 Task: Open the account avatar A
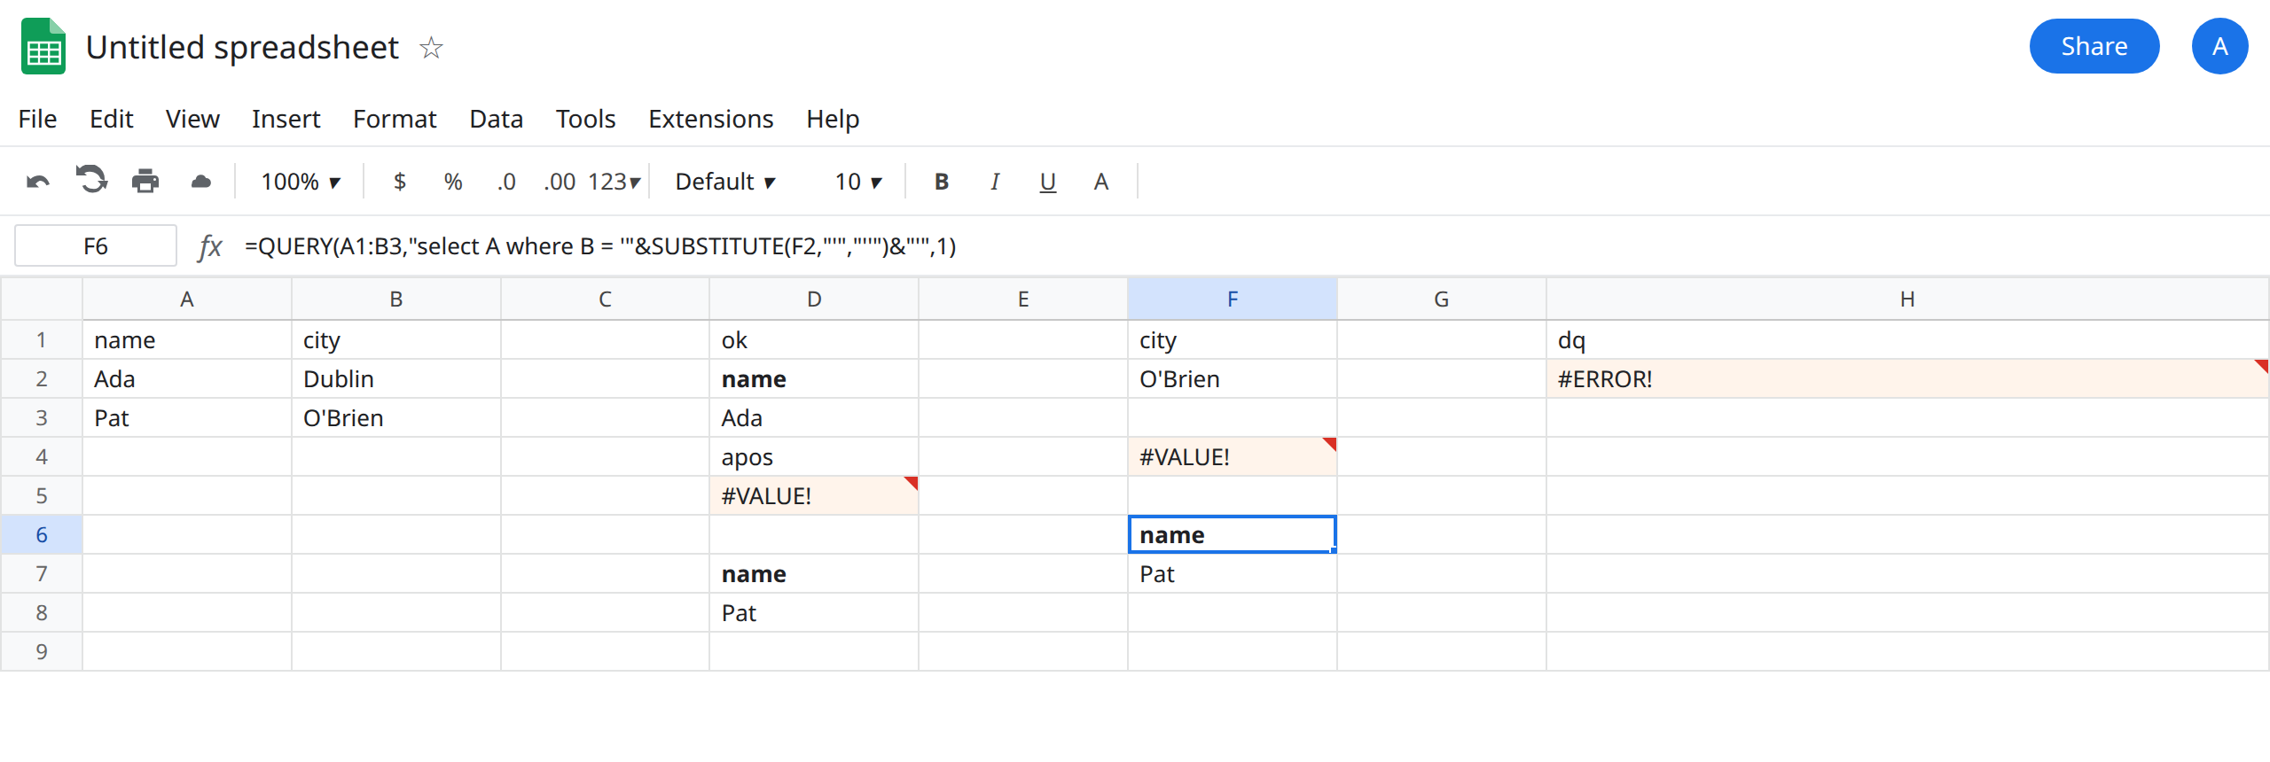click(2220, 46)
